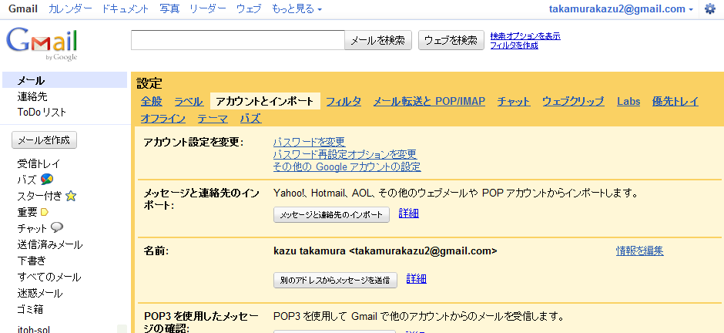Open the itoh-sol label in the sidebar
This screenshot has height=333, width=724.
click(34, 329)
